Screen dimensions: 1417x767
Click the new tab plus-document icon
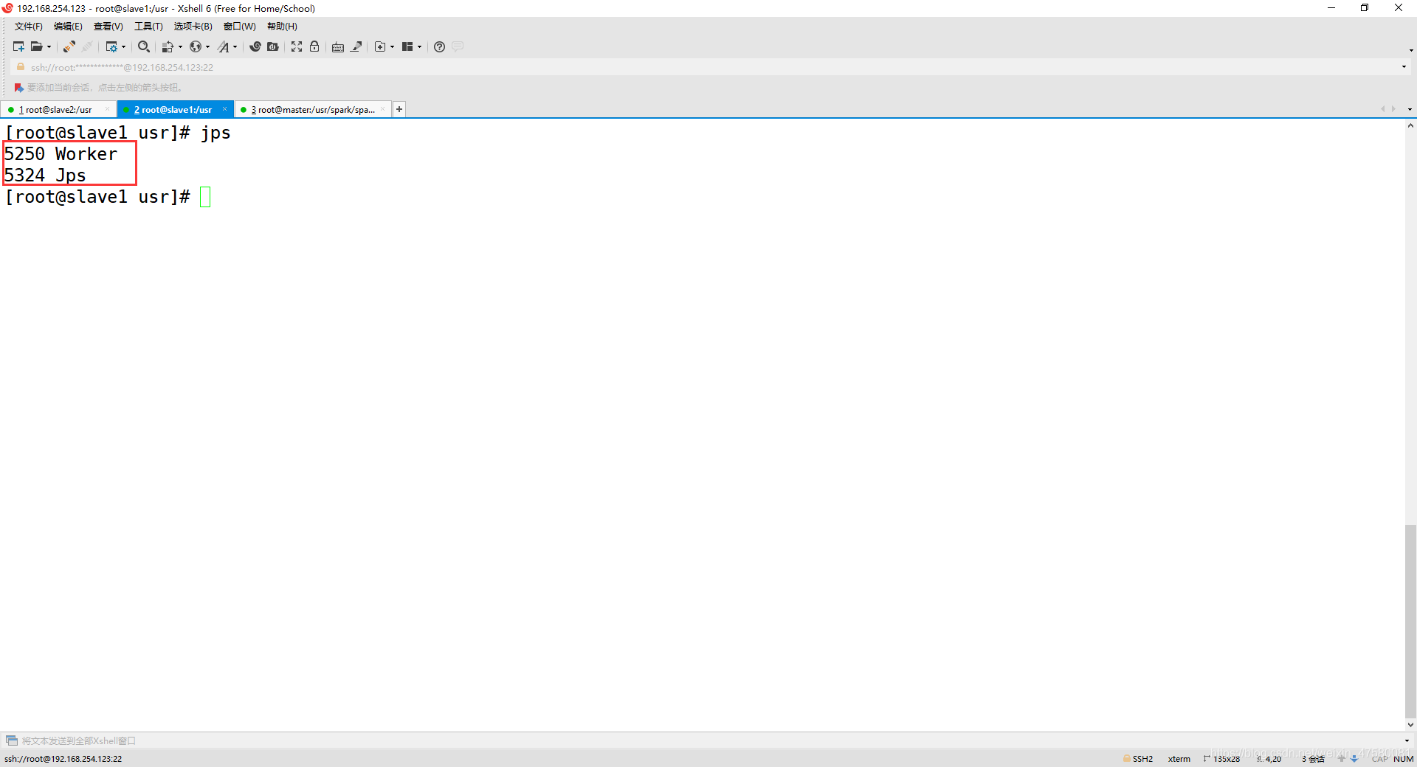[x=380, y=46]
